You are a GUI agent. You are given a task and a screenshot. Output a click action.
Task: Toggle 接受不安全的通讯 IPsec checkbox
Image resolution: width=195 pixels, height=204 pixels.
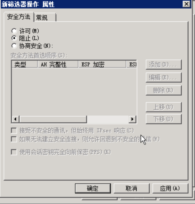[x=14, y=130]
